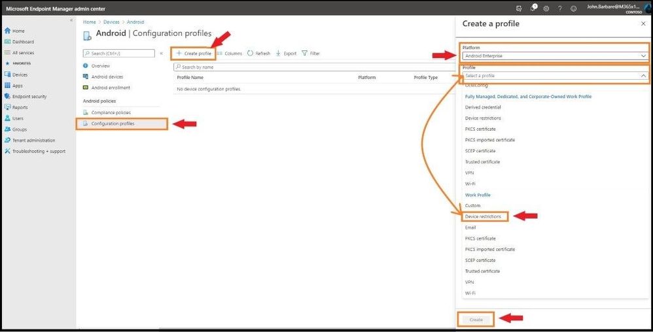Open help question mark icon
The height and width of the screenshot is (332, 653).
pos(559,8)
